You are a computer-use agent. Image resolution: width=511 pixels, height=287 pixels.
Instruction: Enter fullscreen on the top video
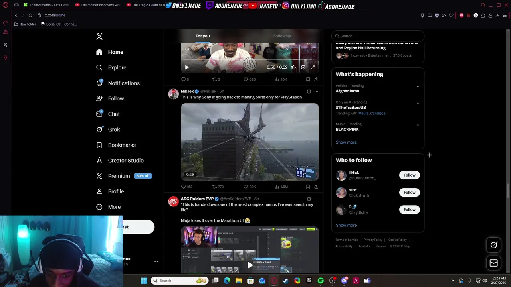click(x=313, y=67)
